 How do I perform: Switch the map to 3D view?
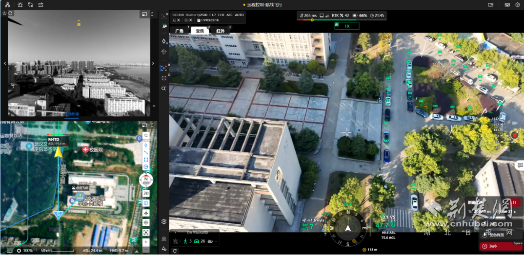146,193
